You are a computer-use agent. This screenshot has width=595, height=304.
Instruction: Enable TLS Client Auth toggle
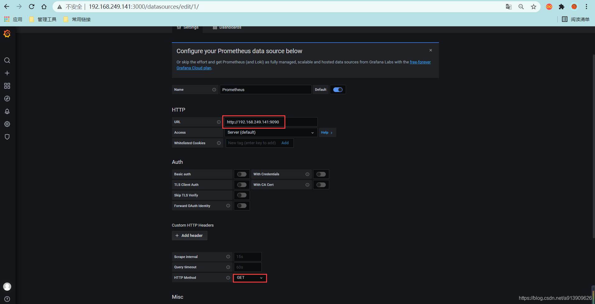242,185
